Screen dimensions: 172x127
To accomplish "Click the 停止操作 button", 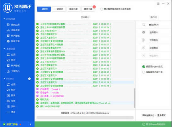I will [x=154, y=56].
